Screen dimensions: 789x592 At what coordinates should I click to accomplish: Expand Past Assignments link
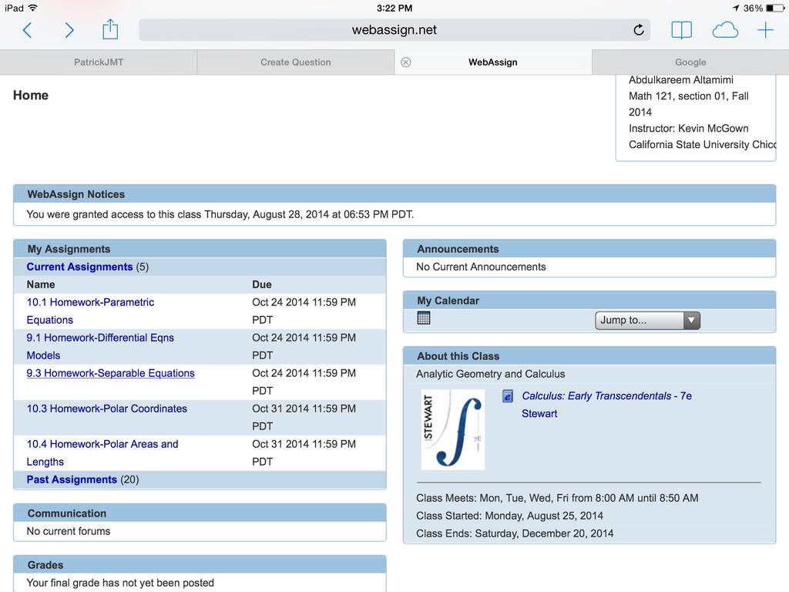pos(72,479)
